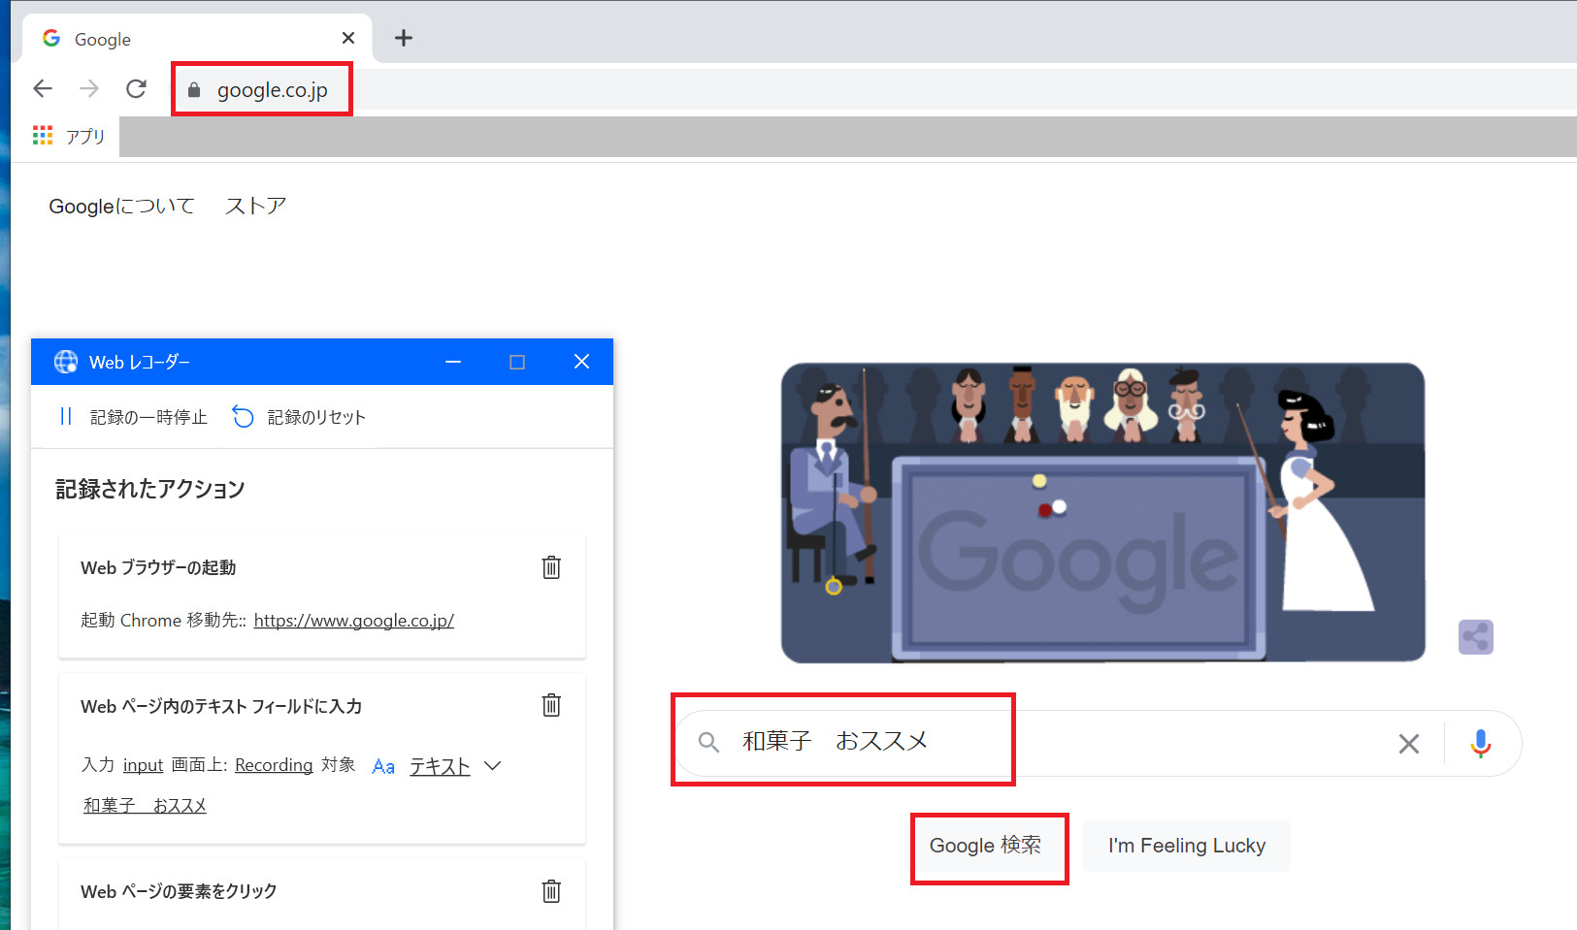Select the Google tab
Image resolution: width=1577 pixels, height=930 pixels.
coord(197,39)
